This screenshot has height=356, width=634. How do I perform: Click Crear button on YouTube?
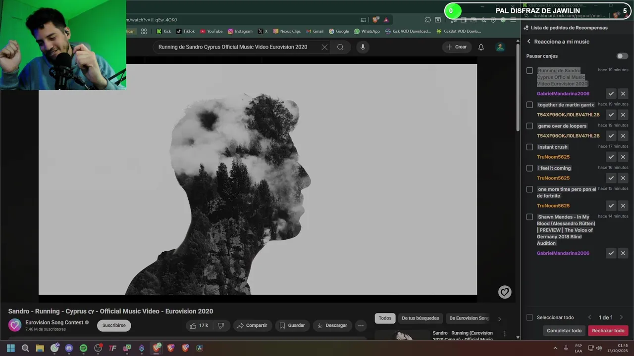(x=456, y=47)
